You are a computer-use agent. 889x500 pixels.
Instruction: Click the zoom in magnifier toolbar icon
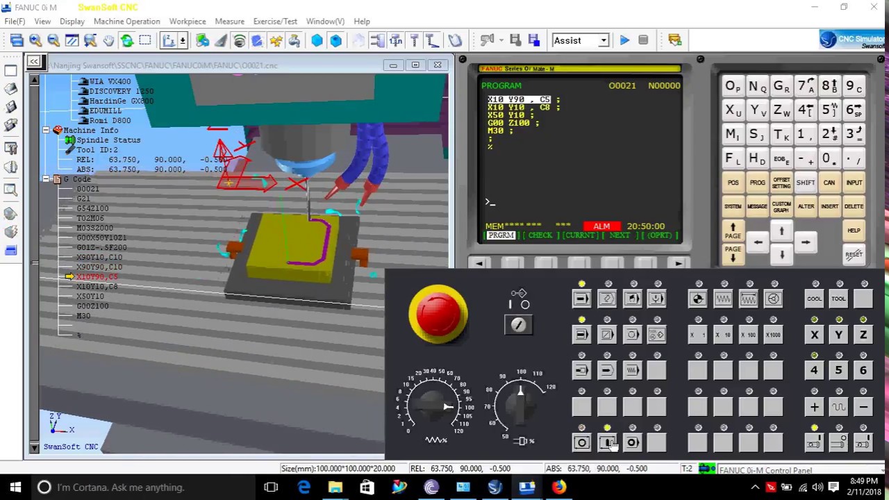click(35, 40)
